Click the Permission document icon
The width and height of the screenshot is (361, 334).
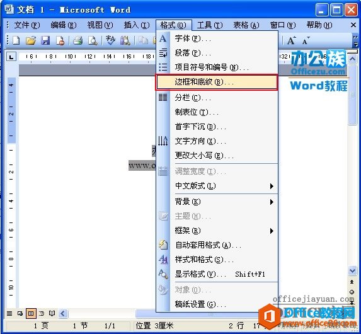pos(60,40)
